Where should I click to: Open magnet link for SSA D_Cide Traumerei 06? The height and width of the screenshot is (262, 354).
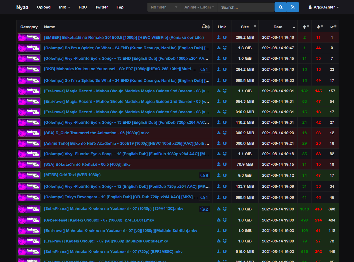pos(225,133)
